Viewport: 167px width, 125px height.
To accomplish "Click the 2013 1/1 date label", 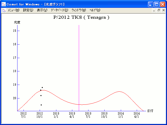I will click(x=56, y=115).
